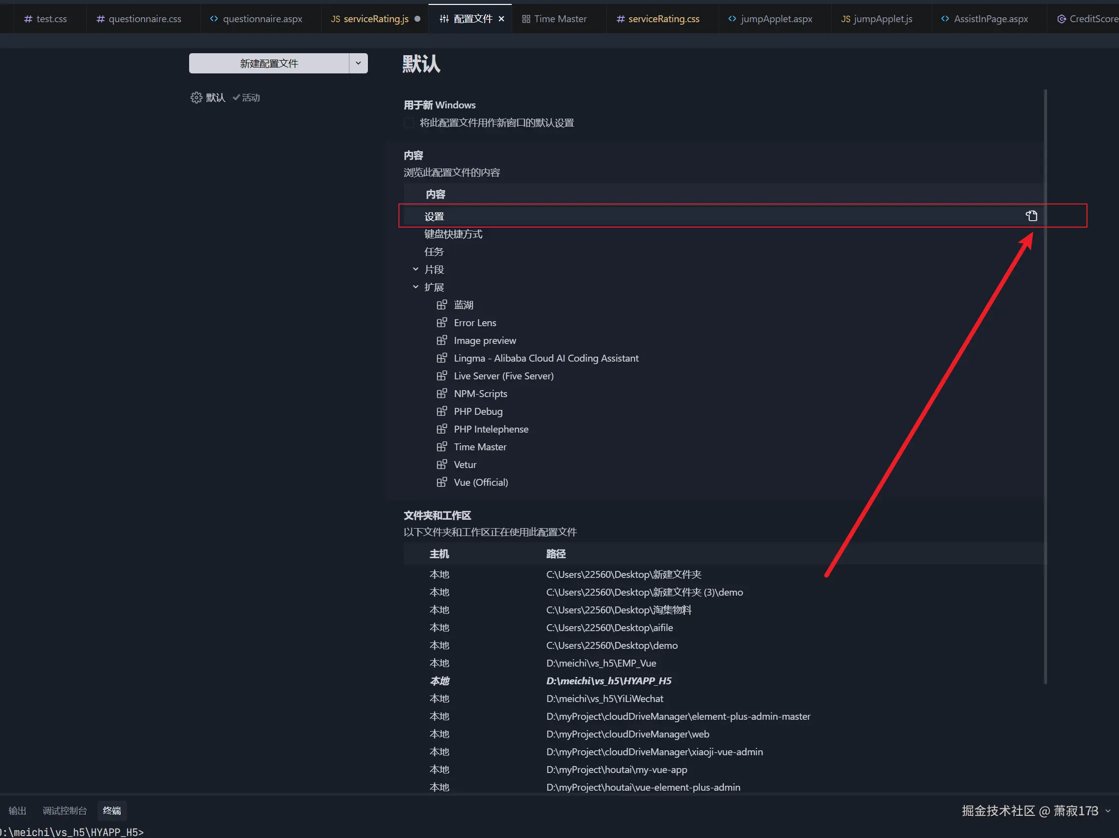Open the dropdown arrow beside 新建配置文件
Viewport: 1119px width, 838px height.
(358, 63)
